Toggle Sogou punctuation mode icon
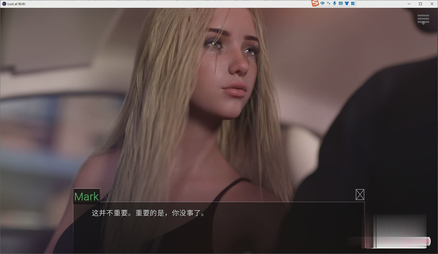Viewport: 438px width, 254px height. (x=329, y=3)
